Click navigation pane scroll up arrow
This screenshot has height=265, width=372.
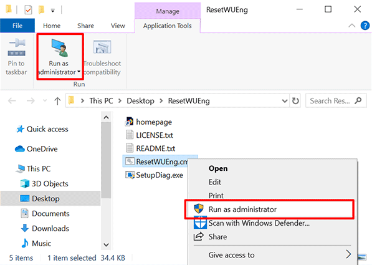tap(106, 118)
